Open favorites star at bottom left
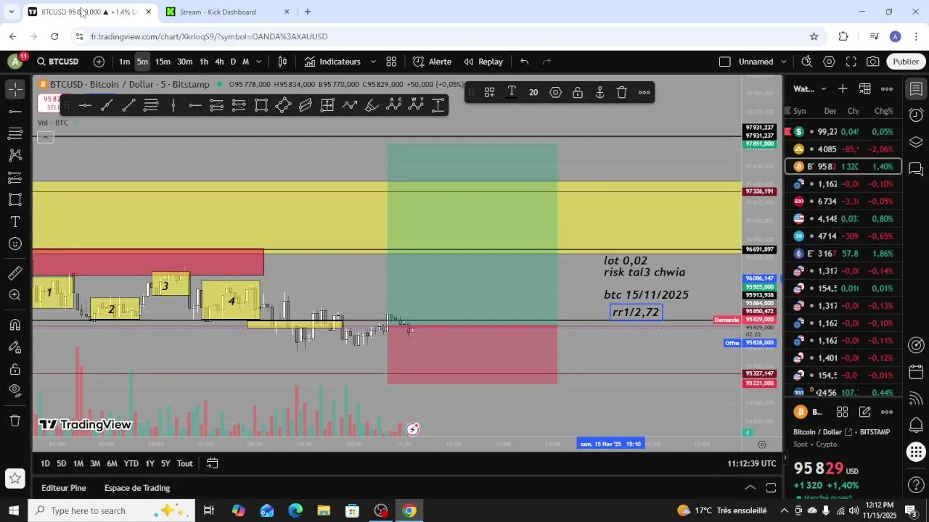The height and width of the screenshot is (522, 929). point(15,478)
